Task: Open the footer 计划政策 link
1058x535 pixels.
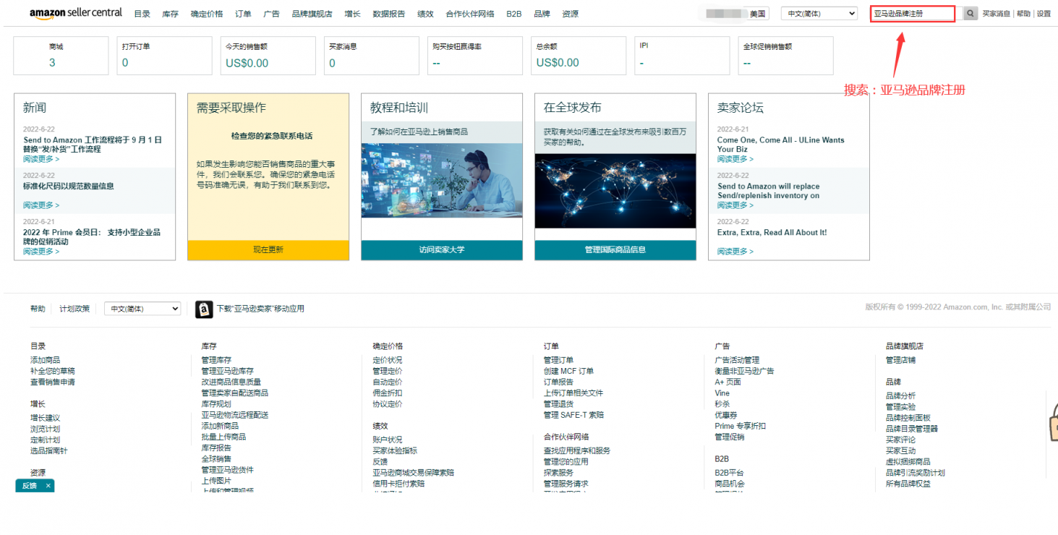Action: coord(74,309)
